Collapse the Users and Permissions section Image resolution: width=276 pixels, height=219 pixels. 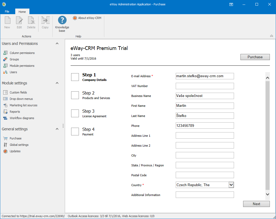(57, 44)
